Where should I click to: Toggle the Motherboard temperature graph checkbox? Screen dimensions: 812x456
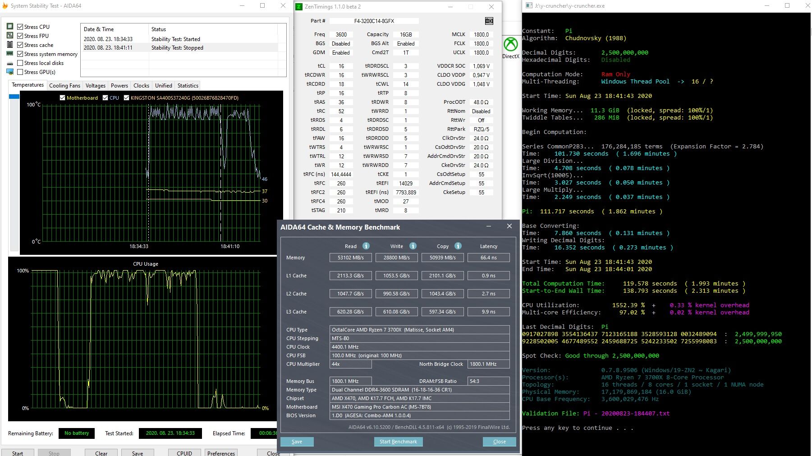pos(63,98)
